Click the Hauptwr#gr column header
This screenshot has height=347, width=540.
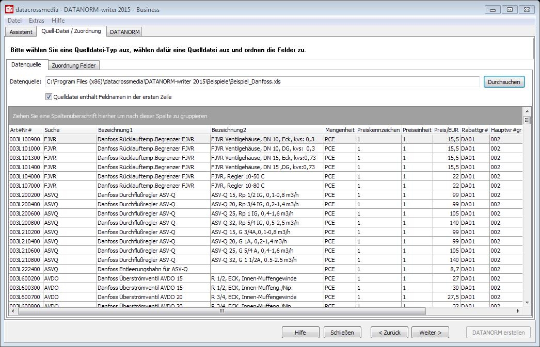506,130
